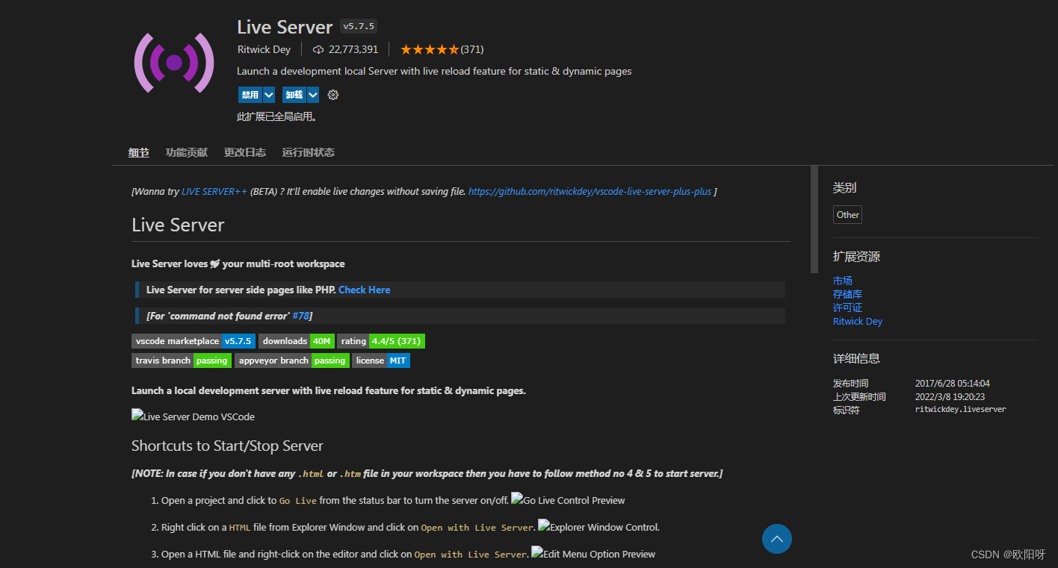Screen dimensions: 1058x568
Task: Click the publish date 2017/6/28 05:14:04
Action: click(953, 383)
